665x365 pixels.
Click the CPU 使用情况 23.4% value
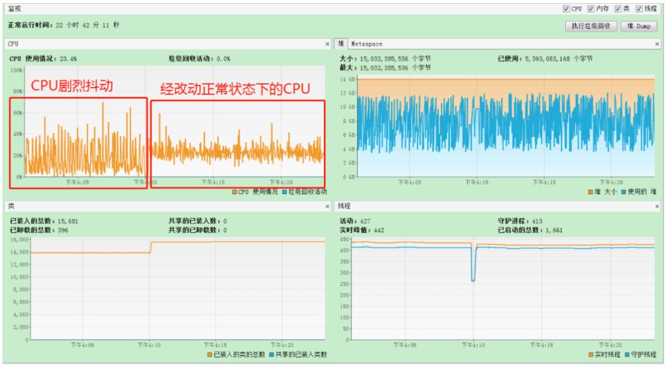coord(68,59)
